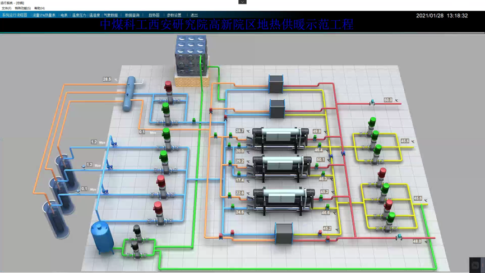Select the topmost plate heat exchanger
Viewport: 485px width, 273px height.
click(276, 84)
